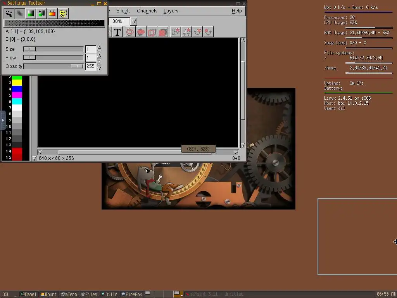
Task: Open the zoom level dropdown arrow
Action: (134, 21)
